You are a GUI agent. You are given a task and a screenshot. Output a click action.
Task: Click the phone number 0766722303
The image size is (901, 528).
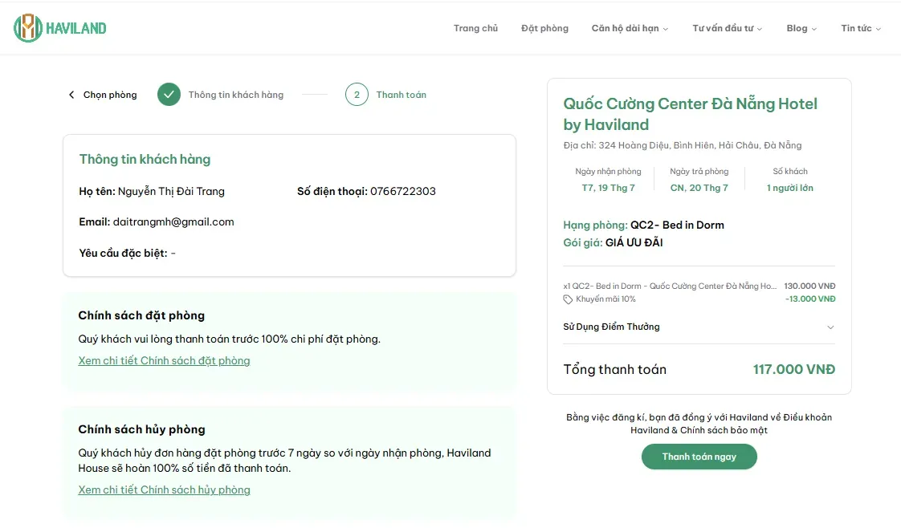[403, 191]
